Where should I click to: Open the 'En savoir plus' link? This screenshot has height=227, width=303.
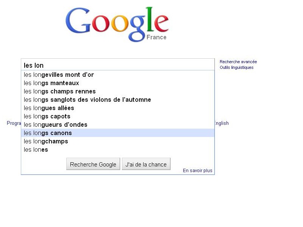197,171
